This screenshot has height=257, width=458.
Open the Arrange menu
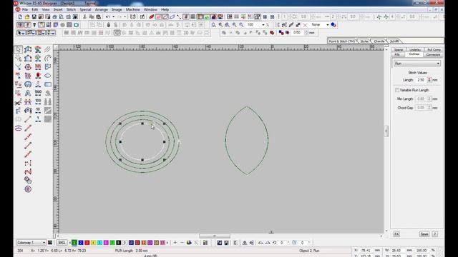click(102, 9)
